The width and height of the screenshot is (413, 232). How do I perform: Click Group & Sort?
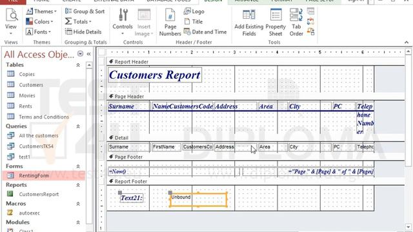point(85,12)
